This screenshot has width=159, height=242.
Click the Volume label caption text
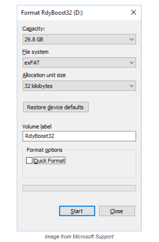(x=37, y=127)
